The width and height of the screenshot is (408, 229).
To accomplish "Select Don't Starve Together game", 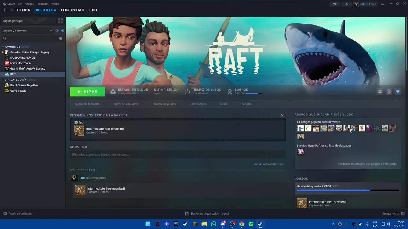I will pos(24,85).
